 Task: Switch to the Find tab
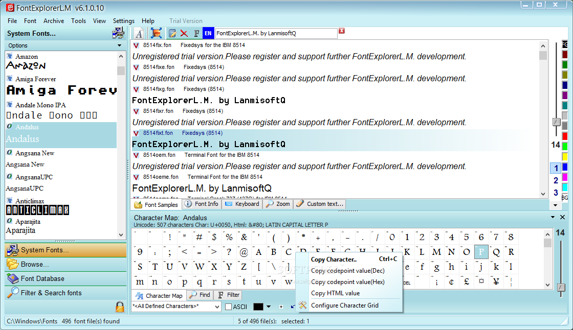[x=200, y=295]
